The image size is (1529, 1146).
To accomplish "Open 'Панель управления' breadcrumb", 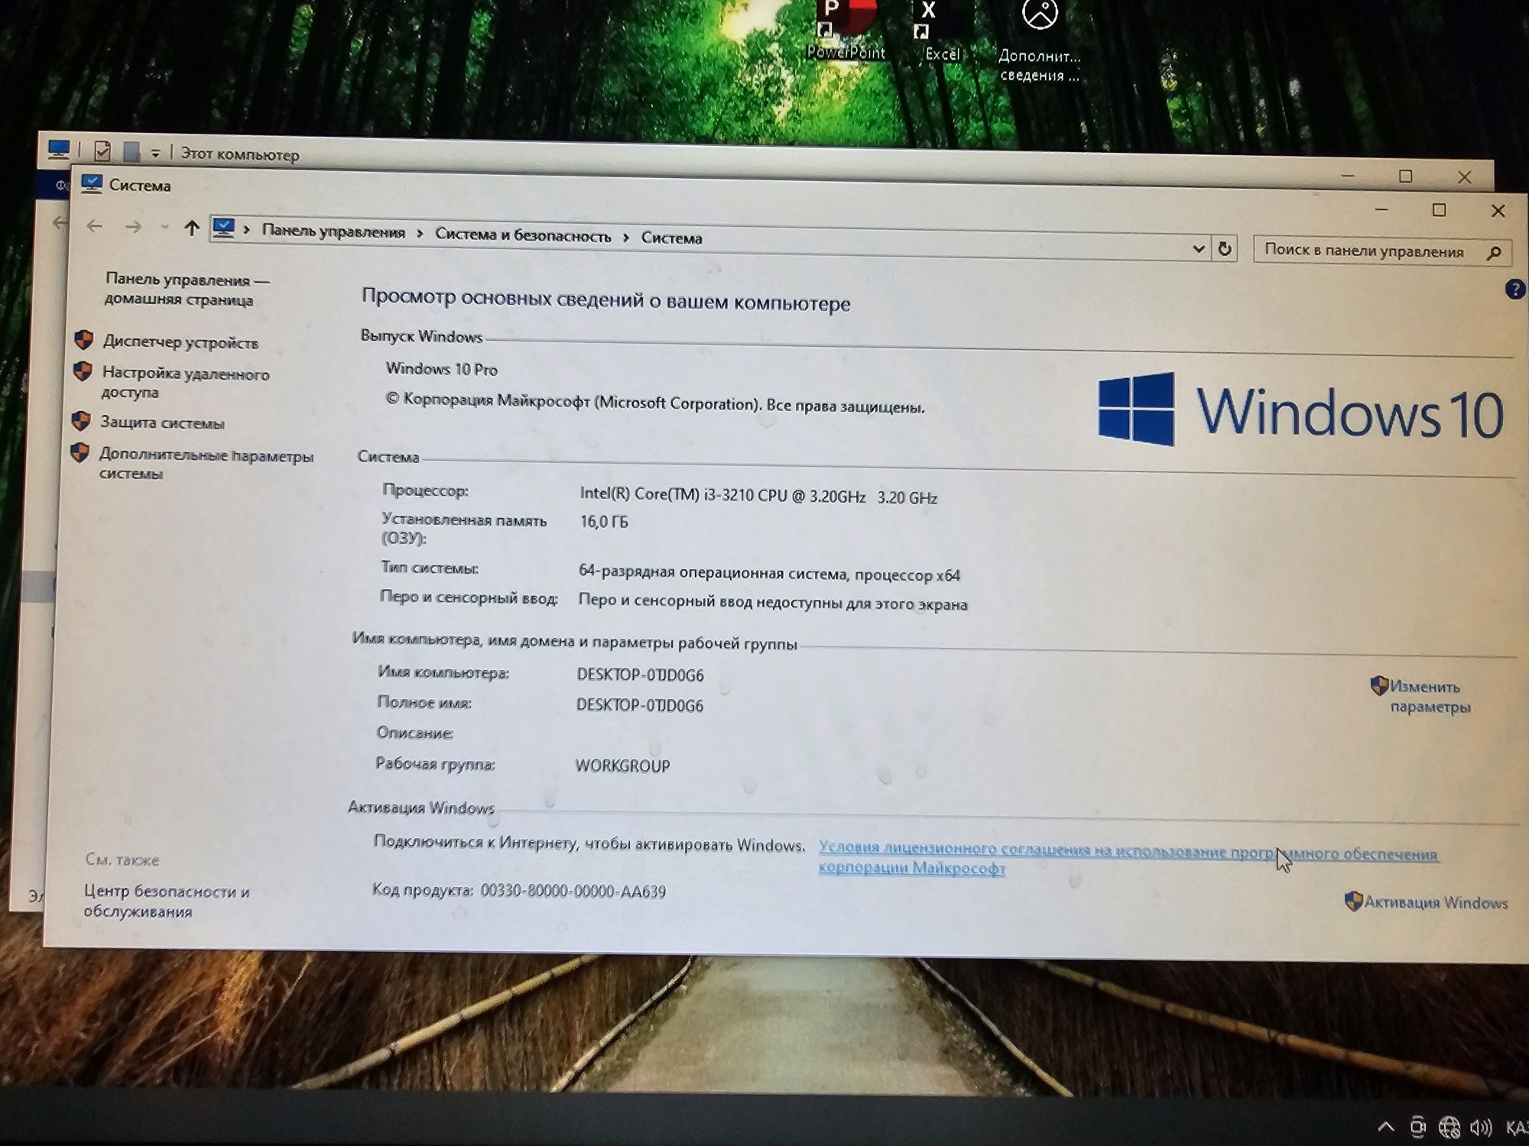I will [x=333, y=231].
